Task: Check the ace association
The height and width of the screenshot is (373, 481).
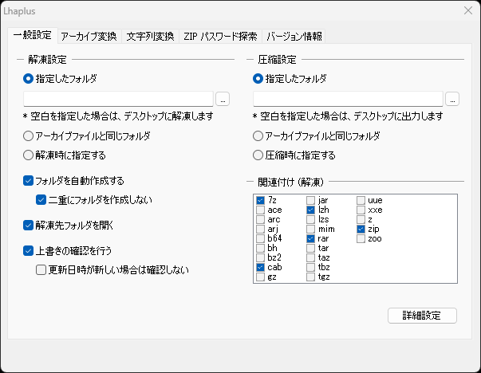Action: (x=260, y=210)
